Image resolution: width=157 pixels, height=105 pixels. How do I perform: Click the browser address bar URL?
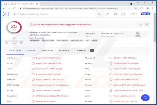(x=71, y=8)
